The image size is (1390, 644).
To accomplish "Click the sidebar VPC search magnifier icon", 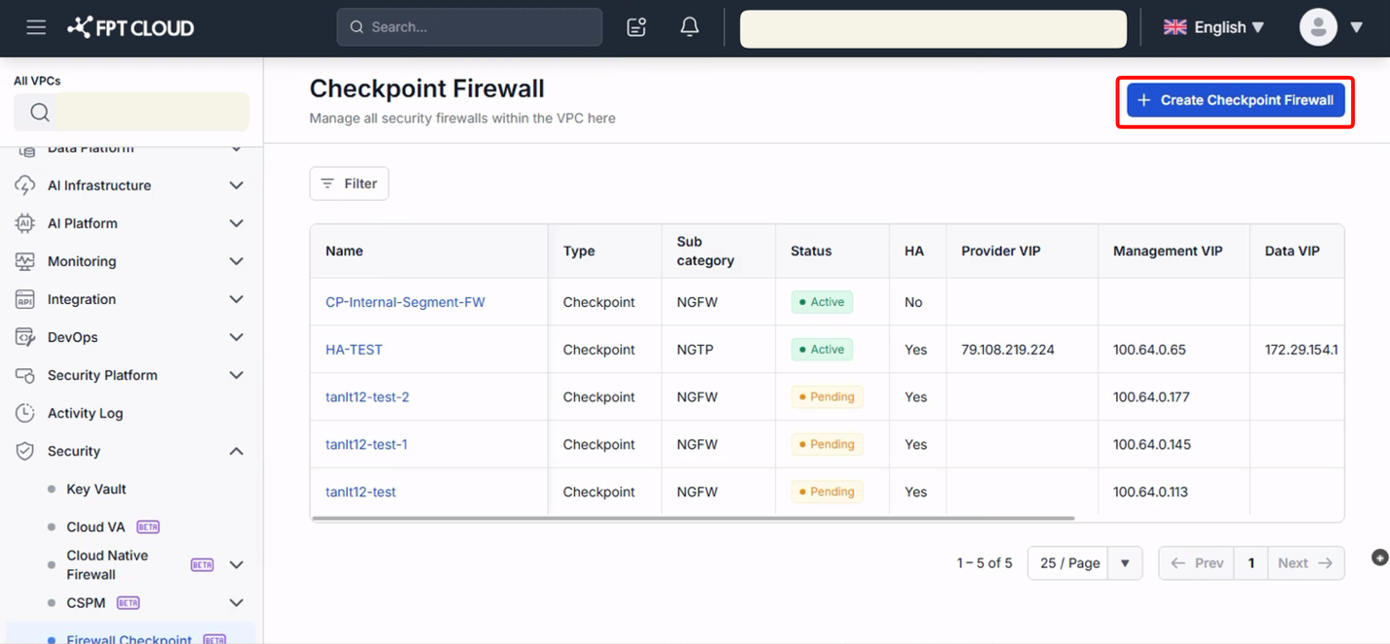I will [40, 113].
